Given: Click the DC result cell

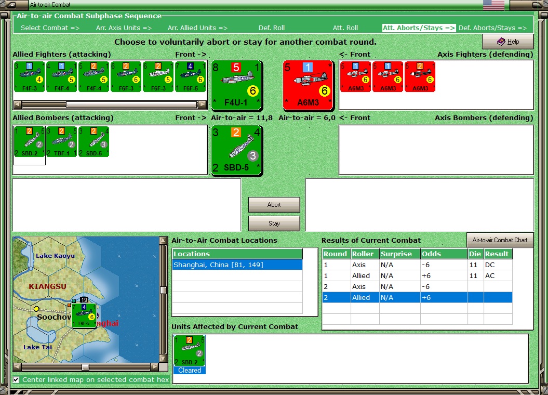Looking at the screenshot, I should (x=498, y=265).
